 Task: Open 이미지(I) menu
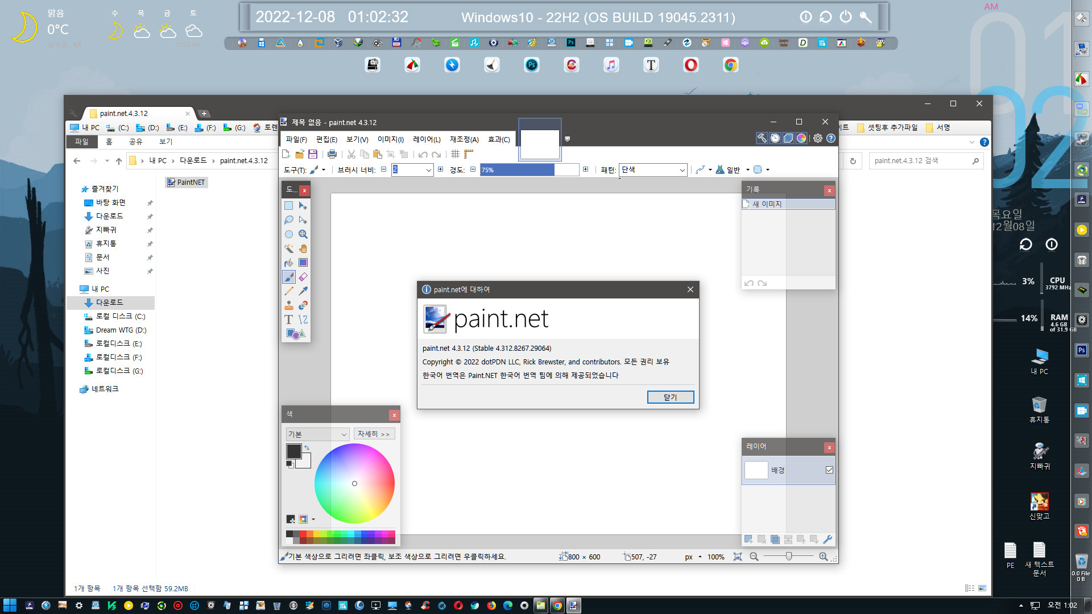391,139
